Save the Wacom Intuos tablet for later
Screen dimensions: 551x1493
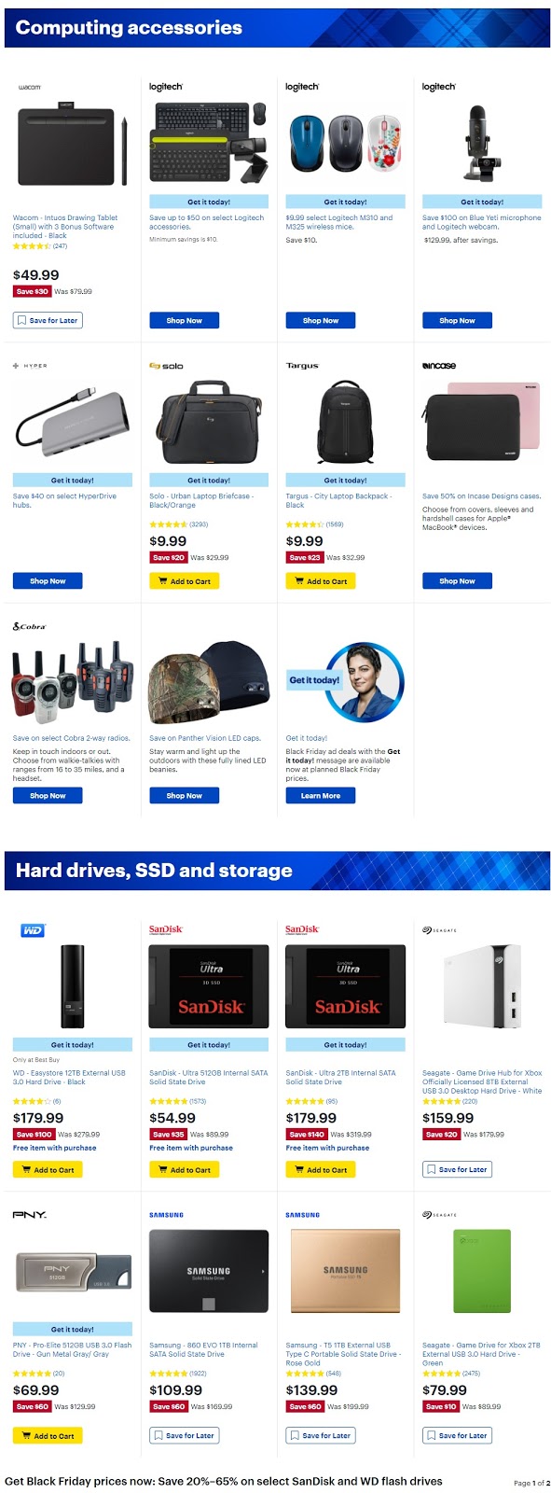coord(48,320)
